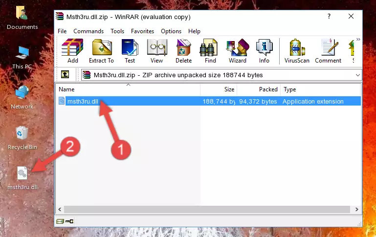The image size is (376, 237).
Task: Click the Delete toolbar icon
Action: [x=183, y=51]
